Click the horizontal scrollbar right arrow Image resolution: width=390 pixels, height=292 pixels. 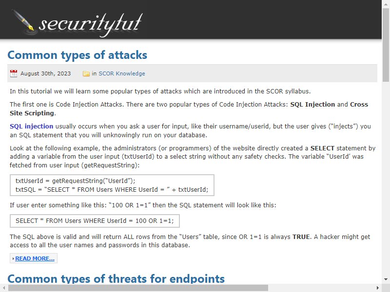pos(378,288)
